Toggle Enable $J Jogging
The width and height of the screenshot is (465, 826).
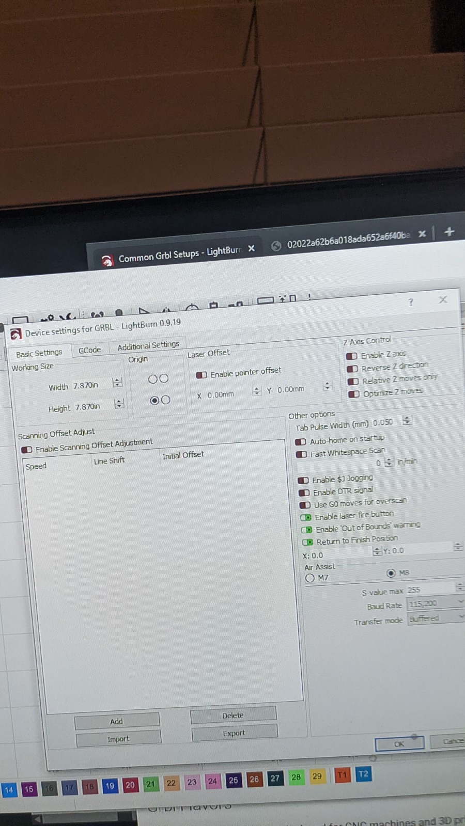click(304, 480)
